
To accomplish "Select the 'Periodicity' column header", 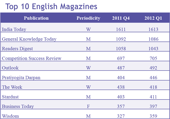I will (88, 18).
